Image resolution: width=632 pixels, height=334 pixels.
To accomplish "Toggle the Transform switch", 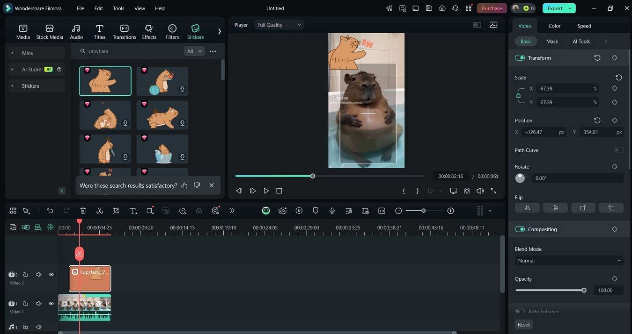I will coord(520,58).
